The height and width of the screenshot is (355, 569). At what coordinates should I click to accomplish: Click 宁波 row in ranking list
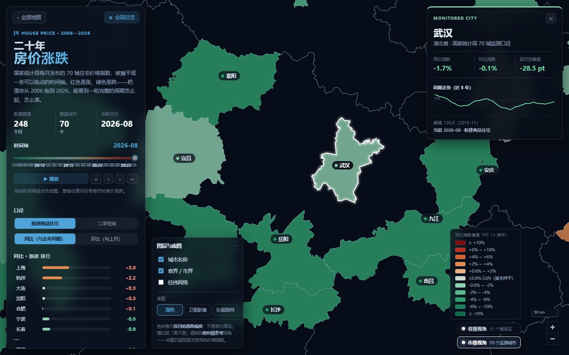(75, 319)
